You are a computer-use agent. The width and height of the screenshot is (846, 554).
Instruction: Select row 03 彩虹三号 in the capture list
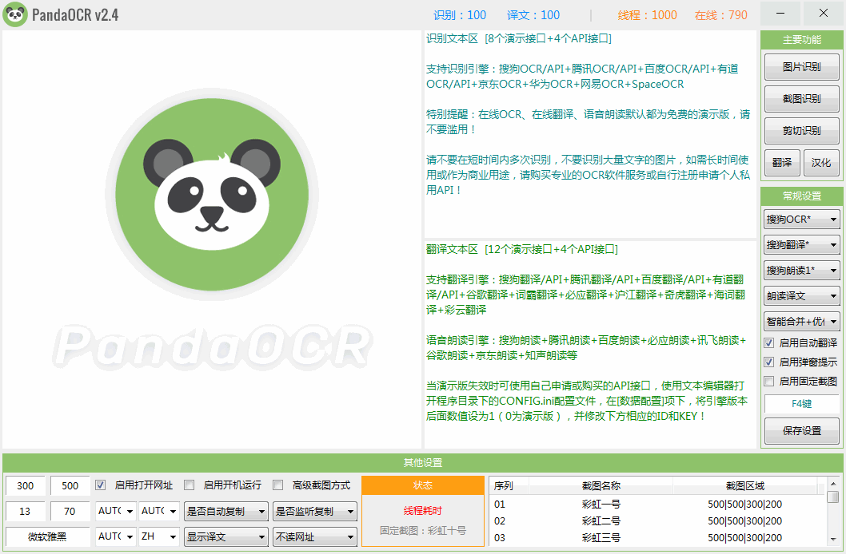click(658, 538)
